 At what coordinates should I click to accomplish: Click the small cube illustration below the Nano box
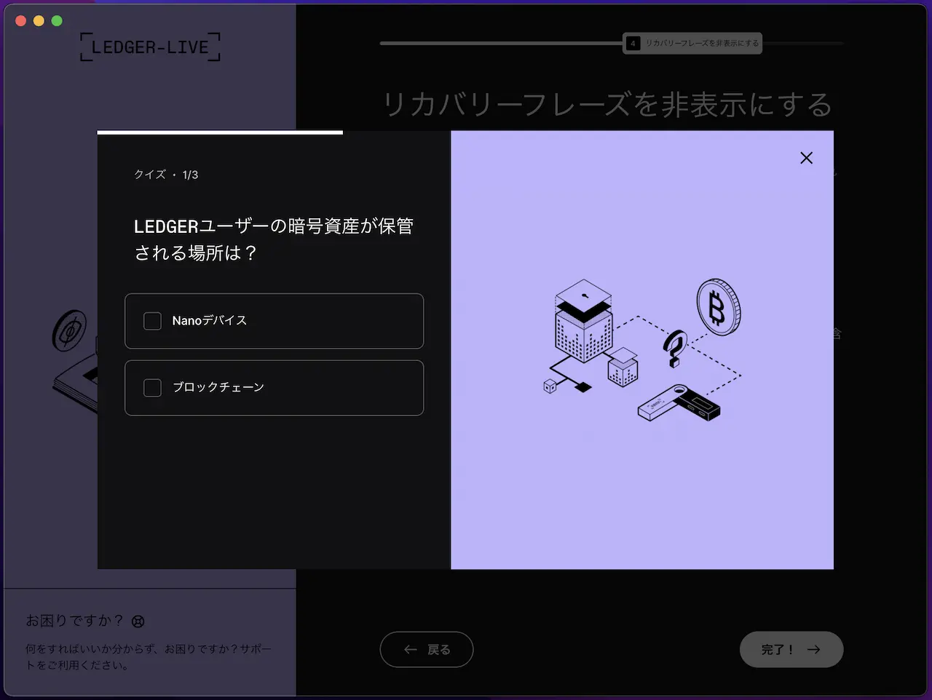(x=623, y=367)
